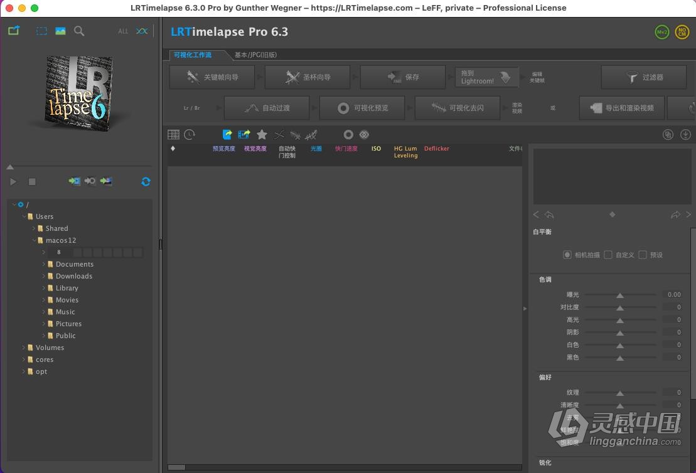The image size is (696, 473).
Task: Switch to the 可视化工作流 tab
Action: (193, 55)
